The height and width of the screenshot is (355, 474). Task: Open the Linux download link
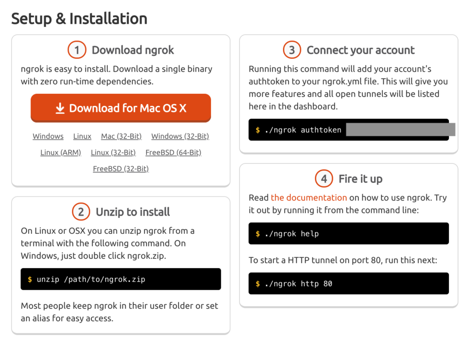pyautogui.click(x=82, y=136)
